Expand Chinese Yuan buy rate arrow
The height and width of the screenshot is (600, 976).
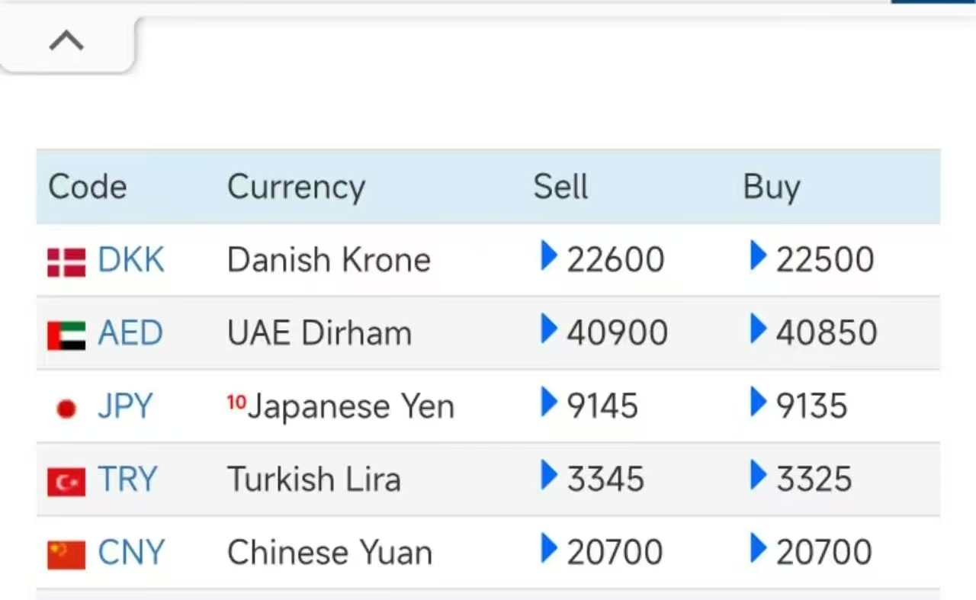coord(758,549)
